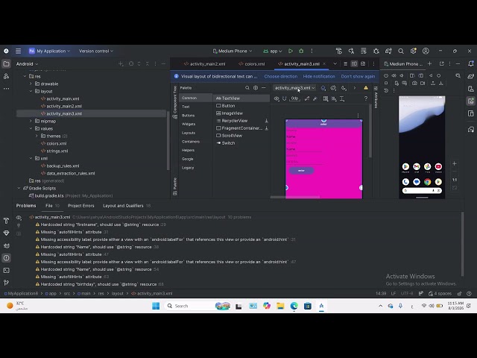Search the Palette with magnifier icon
The height and width of the screenshot is (358, 477).
(x=247, y=88)
